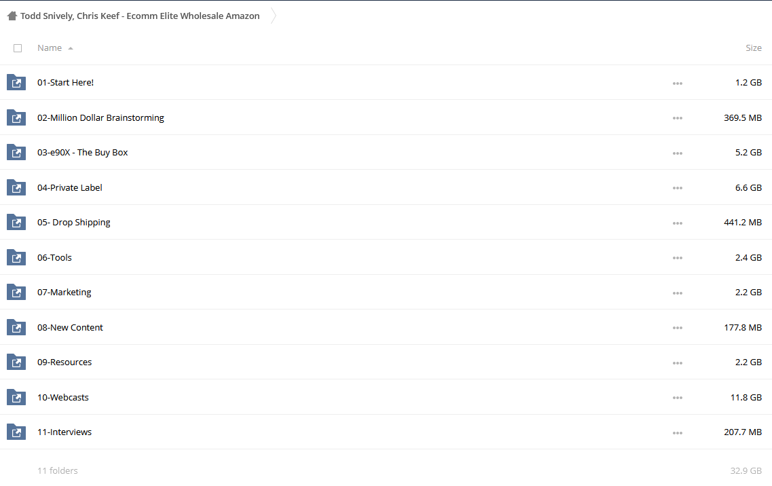
Task: Click the 11.8 GB size value
Action: pos(746,397)
